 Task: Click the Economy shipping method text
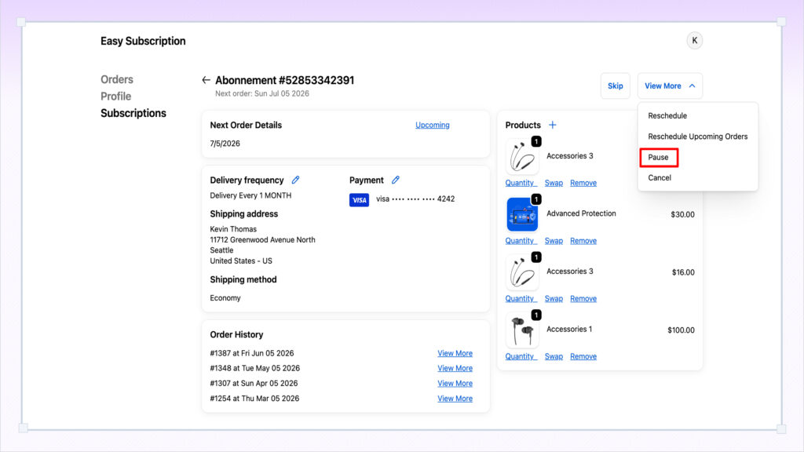pos(225,297)
